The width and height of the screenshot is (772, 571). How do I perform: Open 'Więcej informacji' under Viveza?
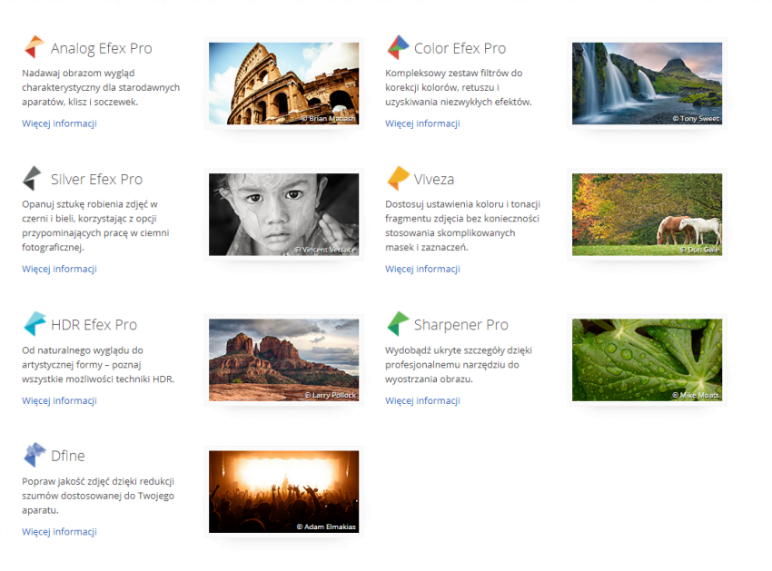click(x=422, y=269)
